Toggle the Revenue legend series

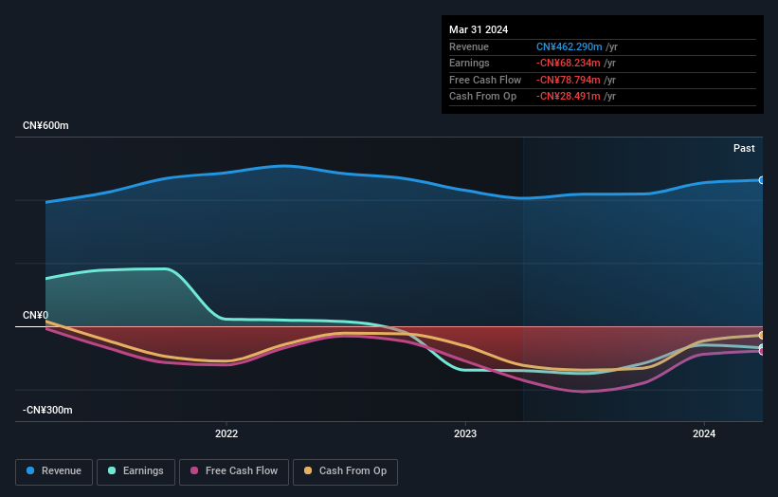54,471
